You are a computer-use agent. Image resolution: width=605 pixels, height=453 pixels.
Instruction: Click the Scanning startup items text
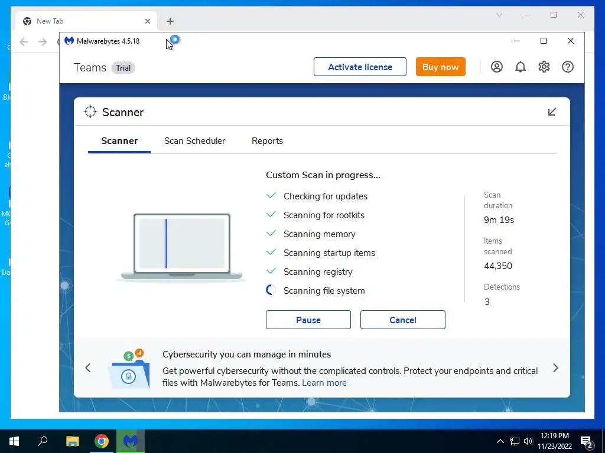(330, 252)
